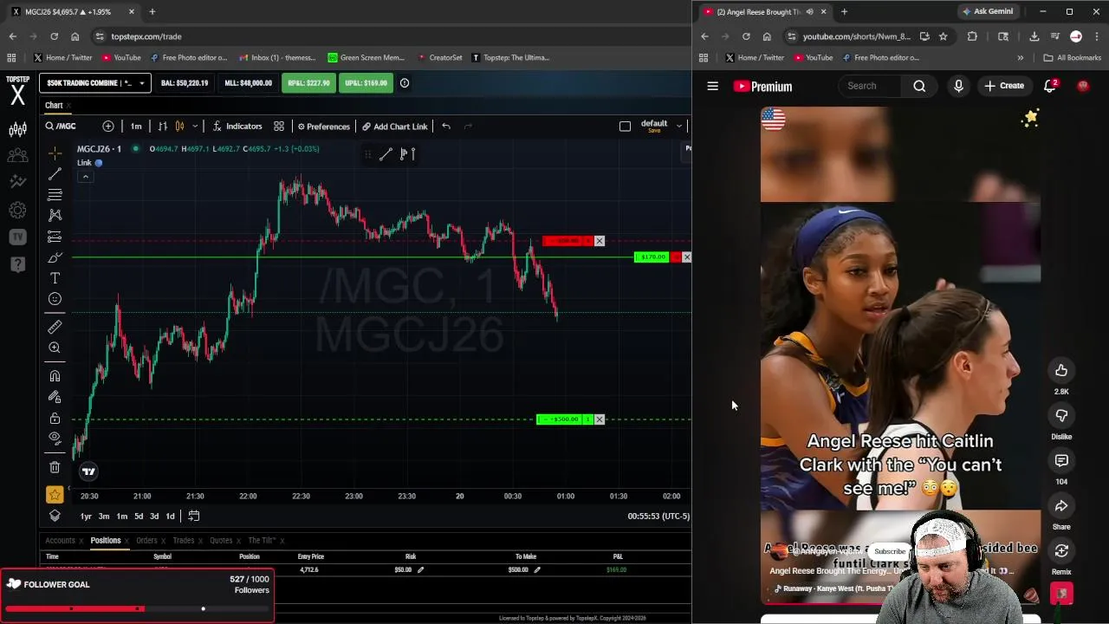Select the Text annotation tool
The image size is (1109, 624).
[55, 278]
